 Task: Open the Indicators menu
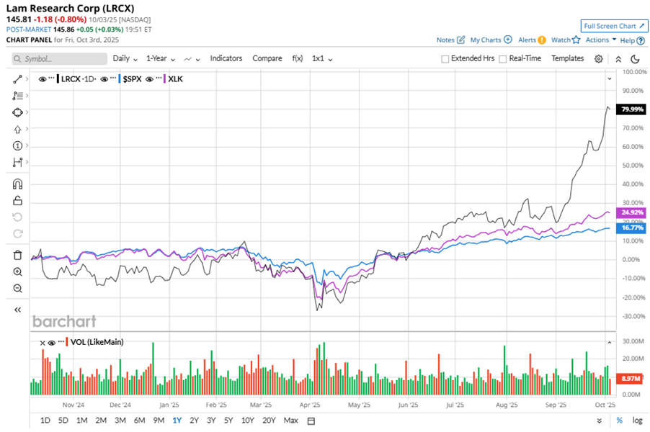(226, 58)
